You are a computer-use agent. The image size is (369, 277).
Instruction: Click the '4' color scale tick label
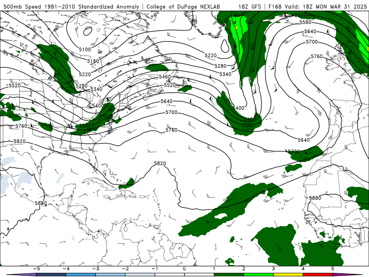click(303, 269)
